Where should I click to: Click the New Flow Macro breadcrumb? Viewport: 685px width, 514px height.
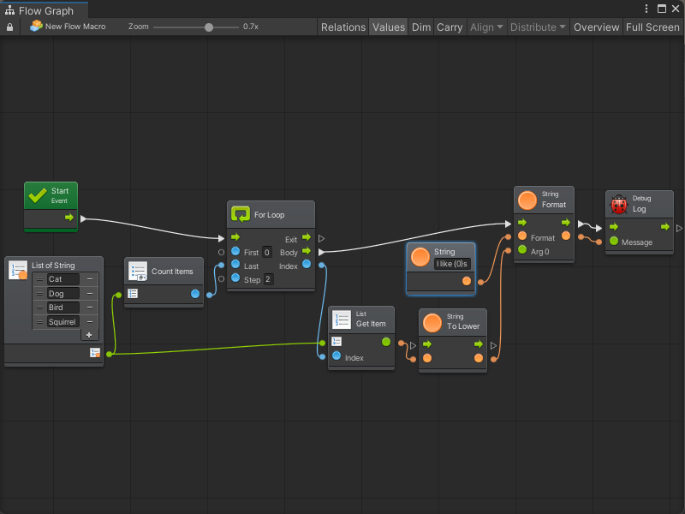point(67,27)
